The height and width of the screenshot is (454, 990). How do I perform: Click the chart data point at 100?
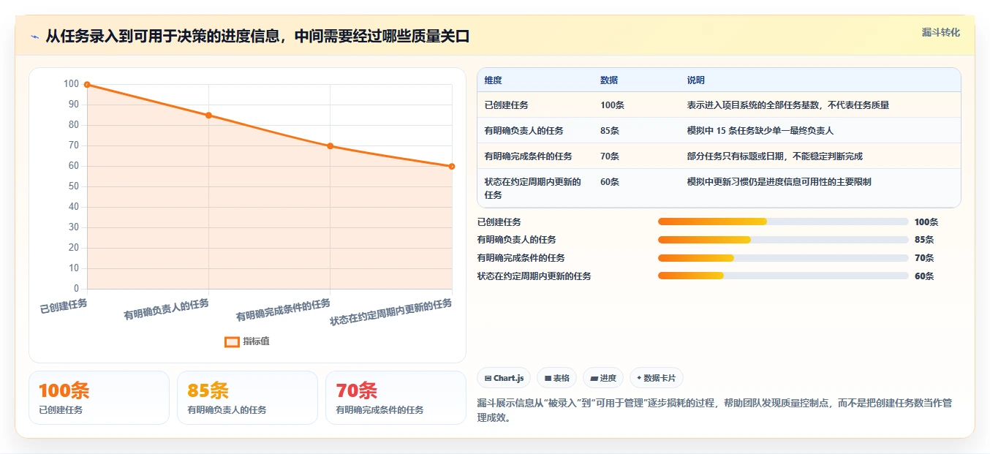(87, 85)
